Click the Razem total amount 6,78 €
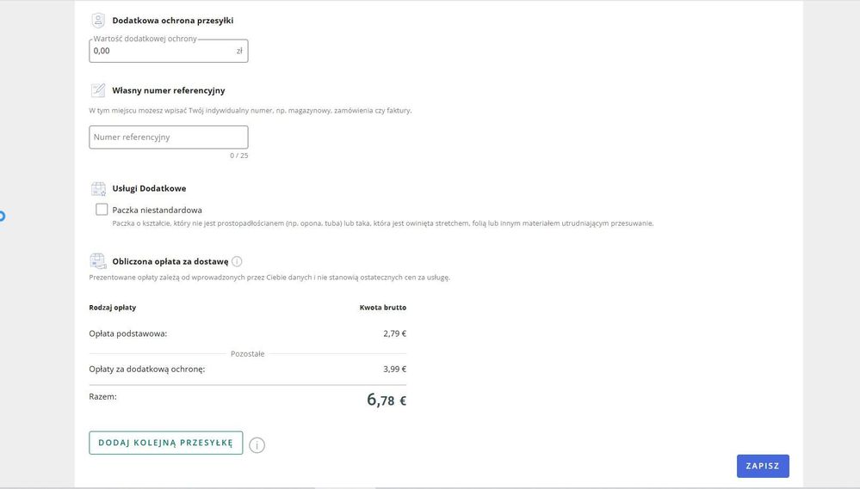The width and height of the screenshot is (860, 489). pos(387,400)
